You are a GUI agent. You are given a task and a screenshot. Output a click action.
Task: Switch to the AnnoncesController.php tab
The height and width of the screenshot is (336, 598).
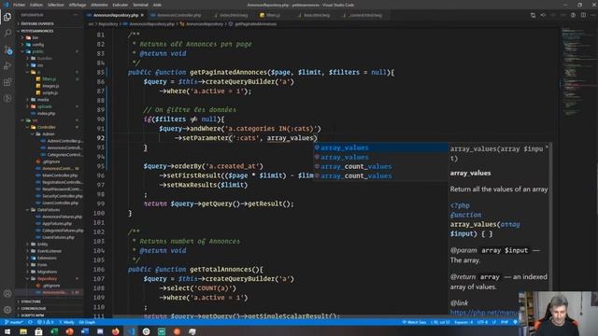click(x=178, y=15)
